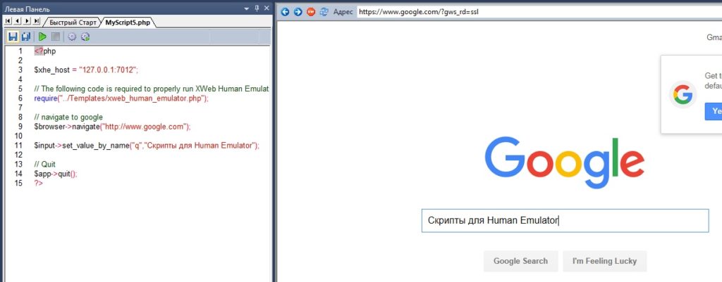Click line number 9 in the editor
Image resolution: width=722 pixels, height=282 pixels.
click(x=20, y=127)
